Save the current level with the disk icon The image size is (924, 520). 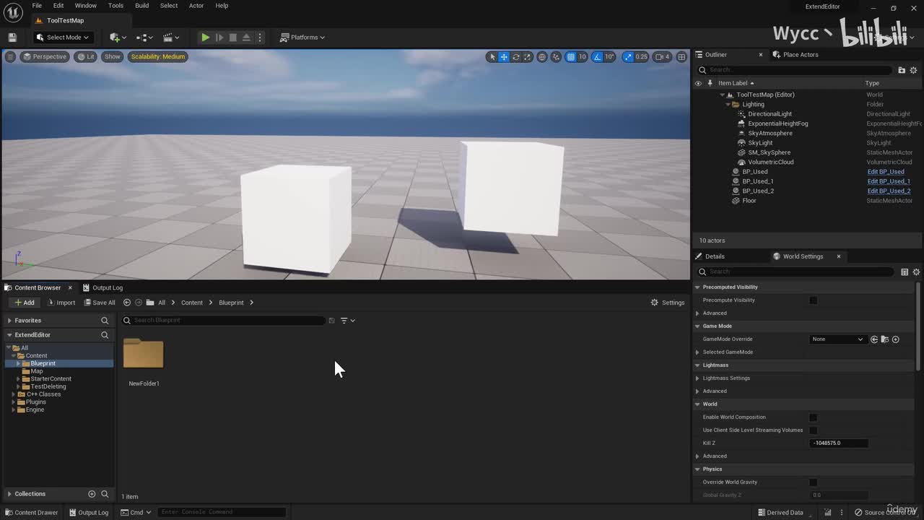coord(12,38)
